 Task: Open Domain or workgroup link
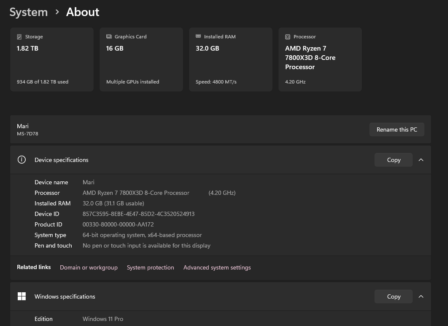(x=89, y=267)
